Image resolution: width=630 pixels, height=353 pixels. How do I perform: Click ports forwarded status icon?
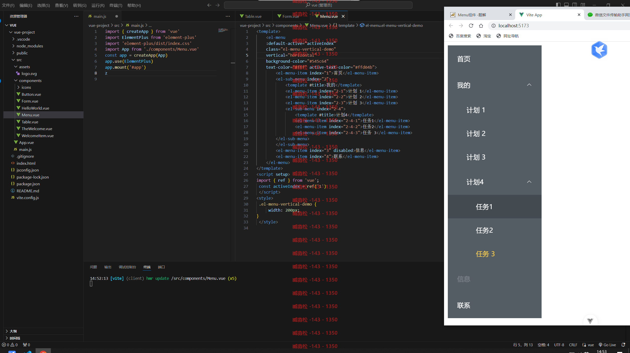pos(26,345)
